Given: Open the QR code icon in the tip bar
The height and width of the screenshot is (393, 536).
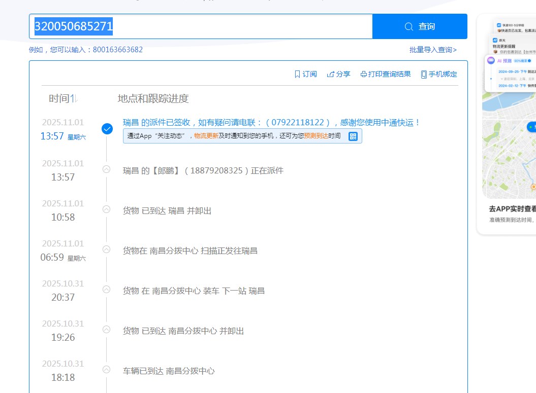Looking at the screenshot, I should (353, 136).
